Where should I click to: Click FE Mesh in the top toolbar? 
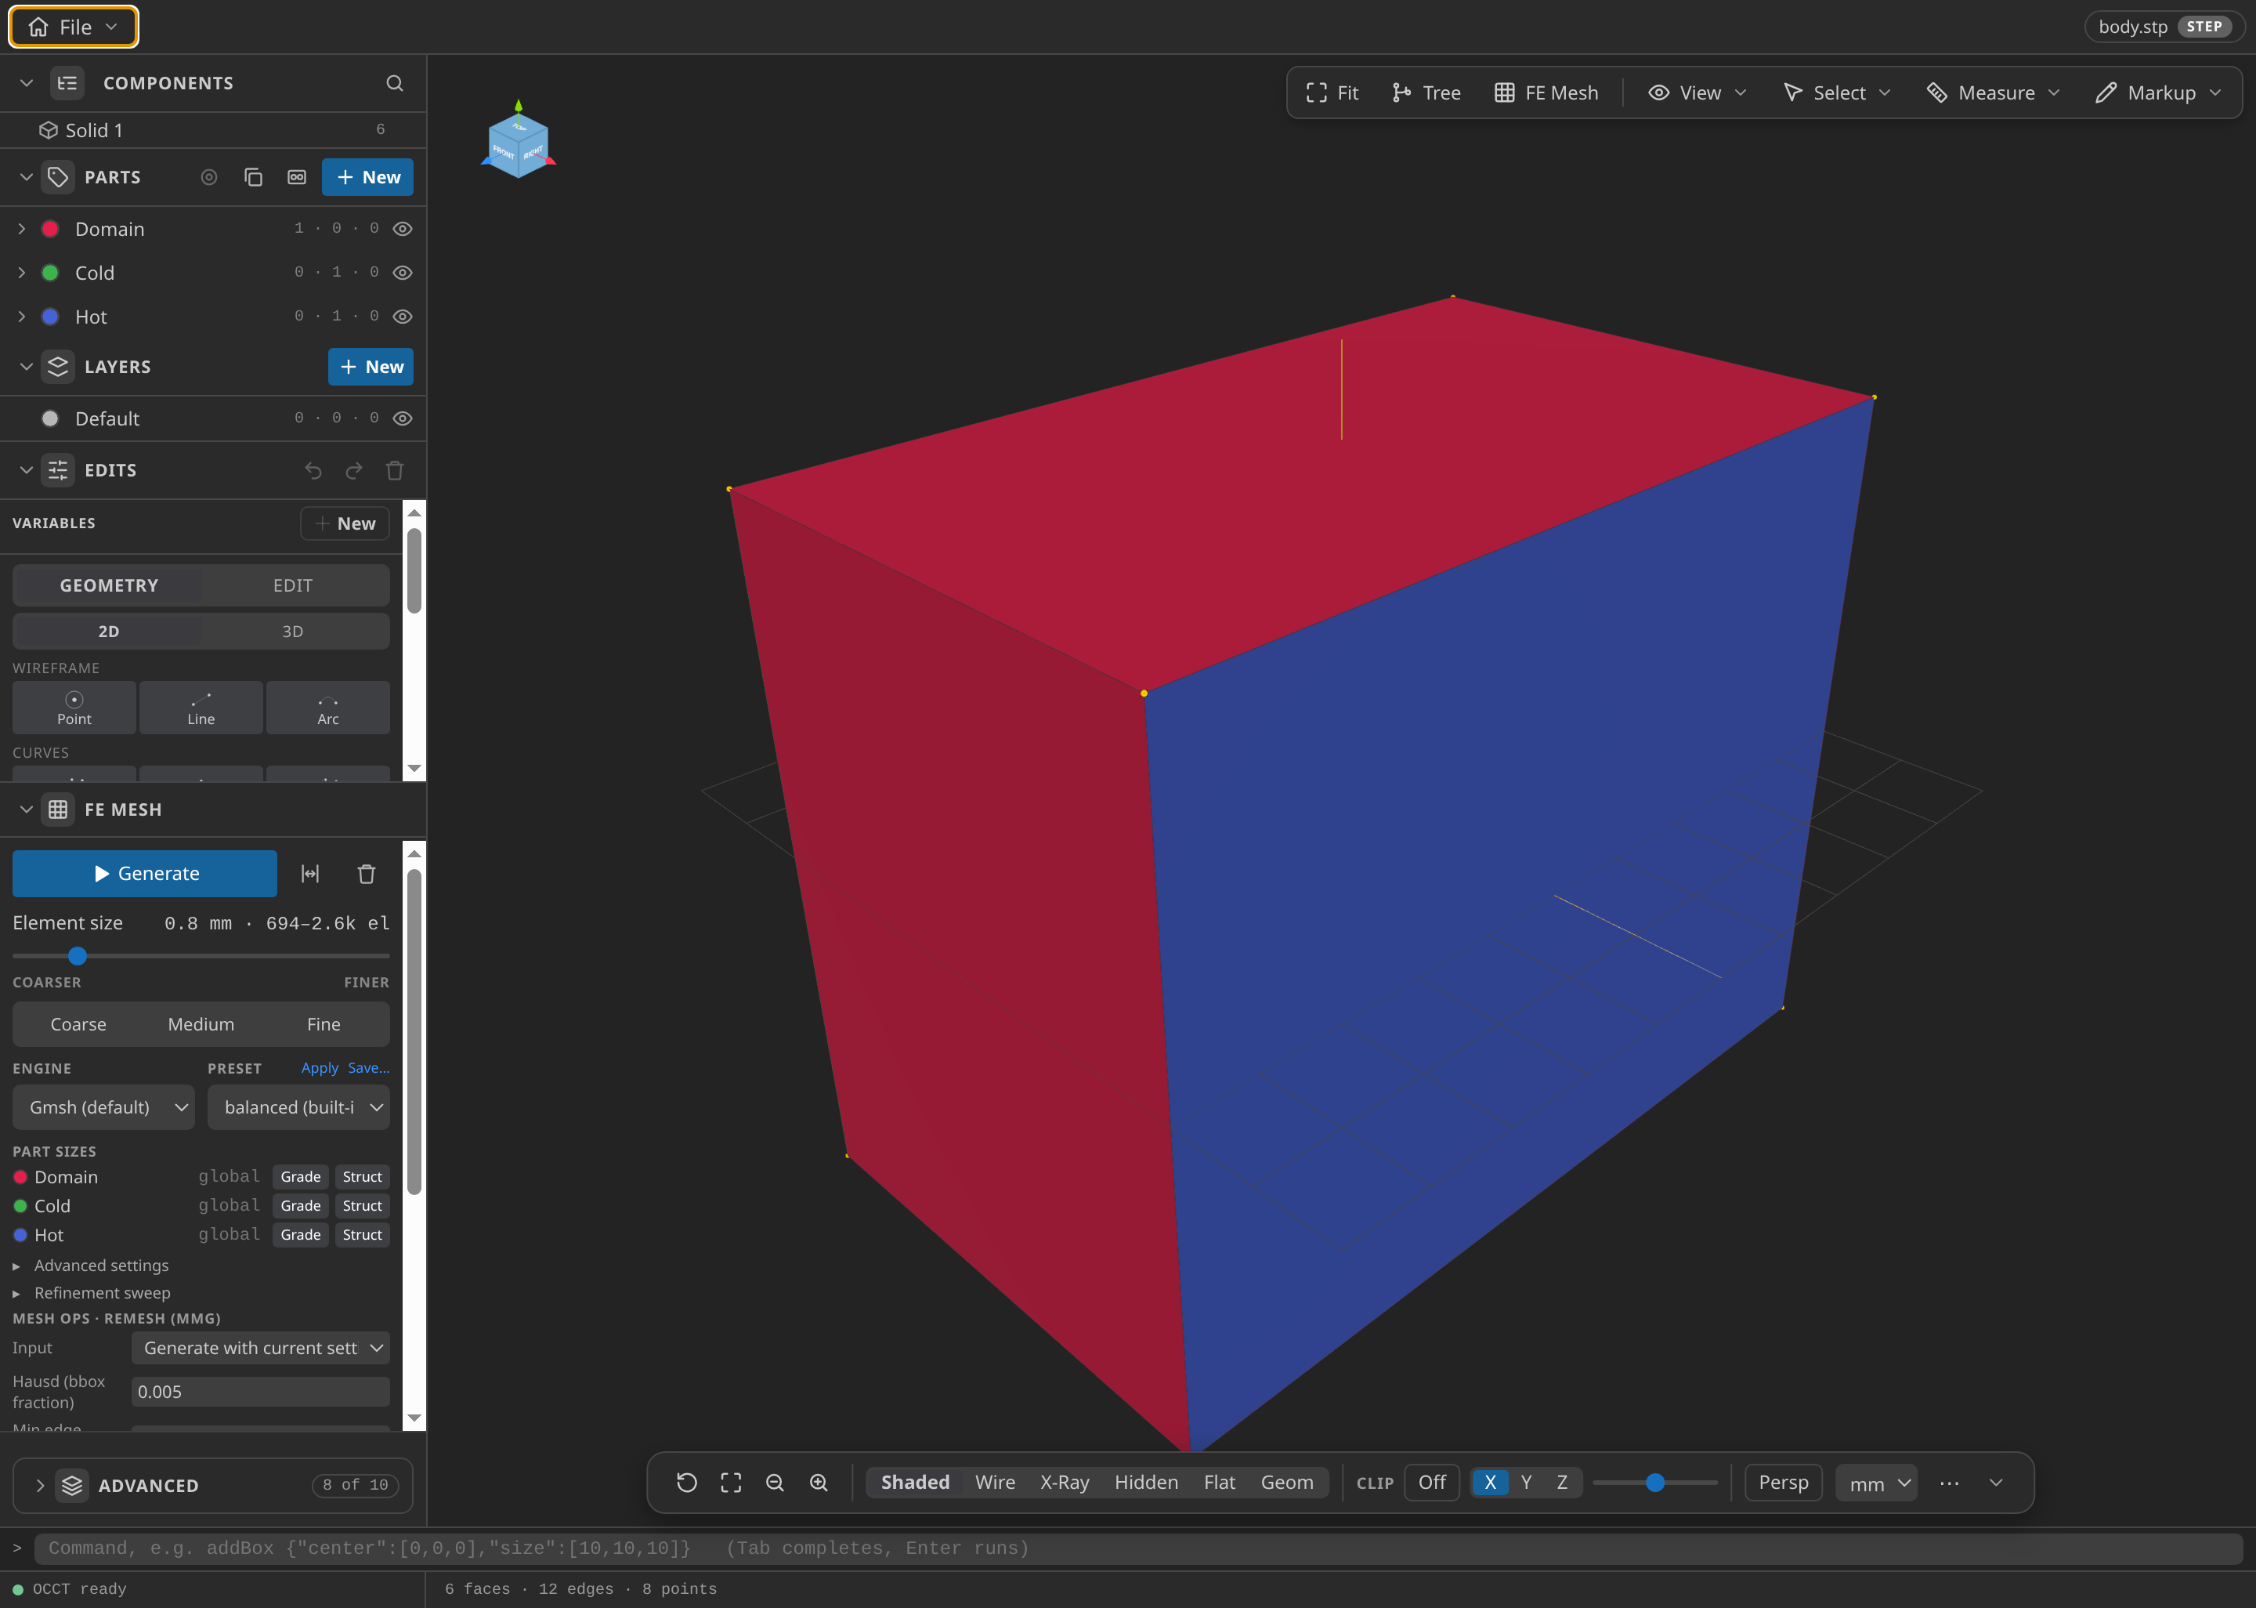coord(1546,93)
